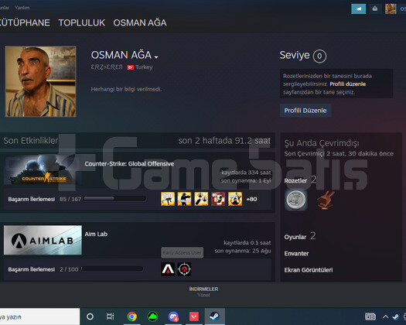Open the Rozetler link
Screen dimensions: 406x325
click(x=295, y=180)
